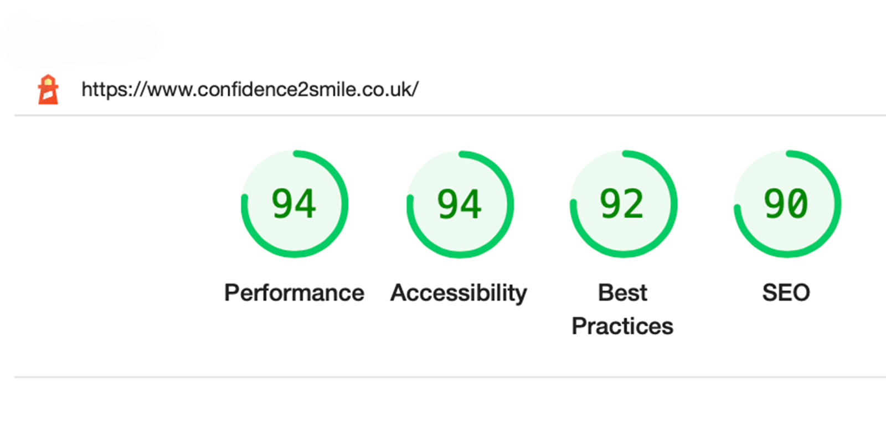Click the green progress arc around Performance score

(344, 204)
